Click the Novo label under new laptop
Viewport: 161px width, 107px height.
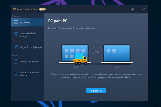(117, 68)
